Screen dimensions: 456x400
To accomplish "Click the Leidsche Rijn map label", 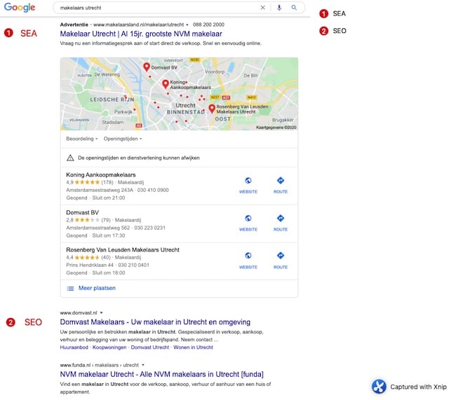I will pyautogui.click(x=112, y=99).
